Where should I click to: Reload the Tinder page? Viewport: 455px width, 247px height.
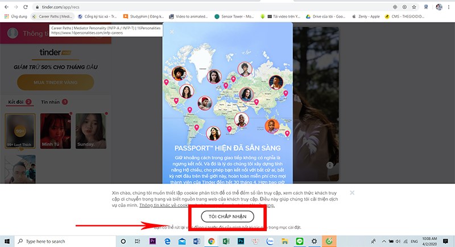tap(26, 7)
